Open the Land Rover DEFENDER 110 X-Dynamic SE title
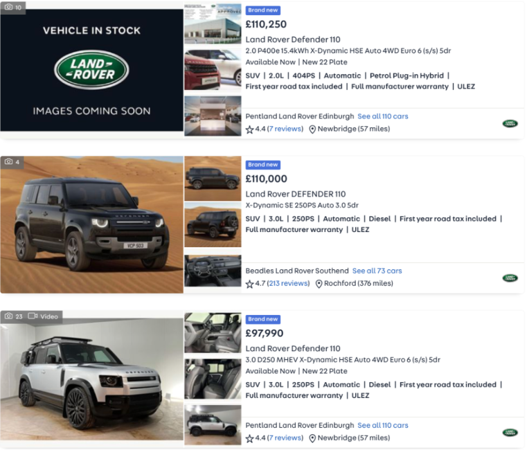Viewport: 527px width, 450px height. click(x=296, y=195)
